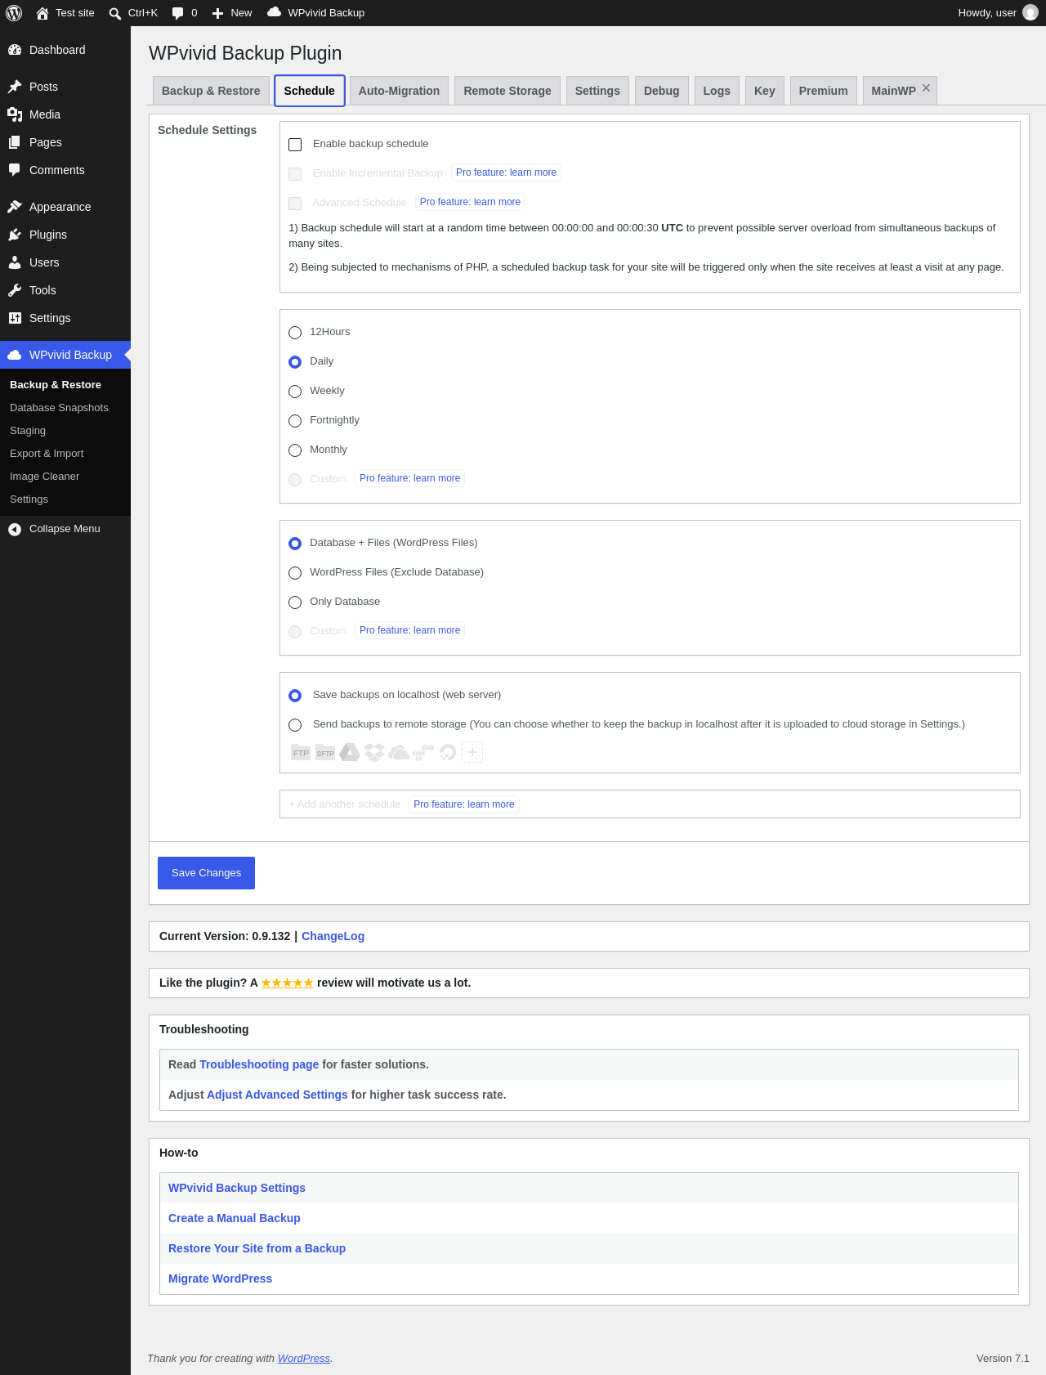Open the Staging submenu item
The height and width of the screenshot is (1375, 1046).
tap(65, 431)
